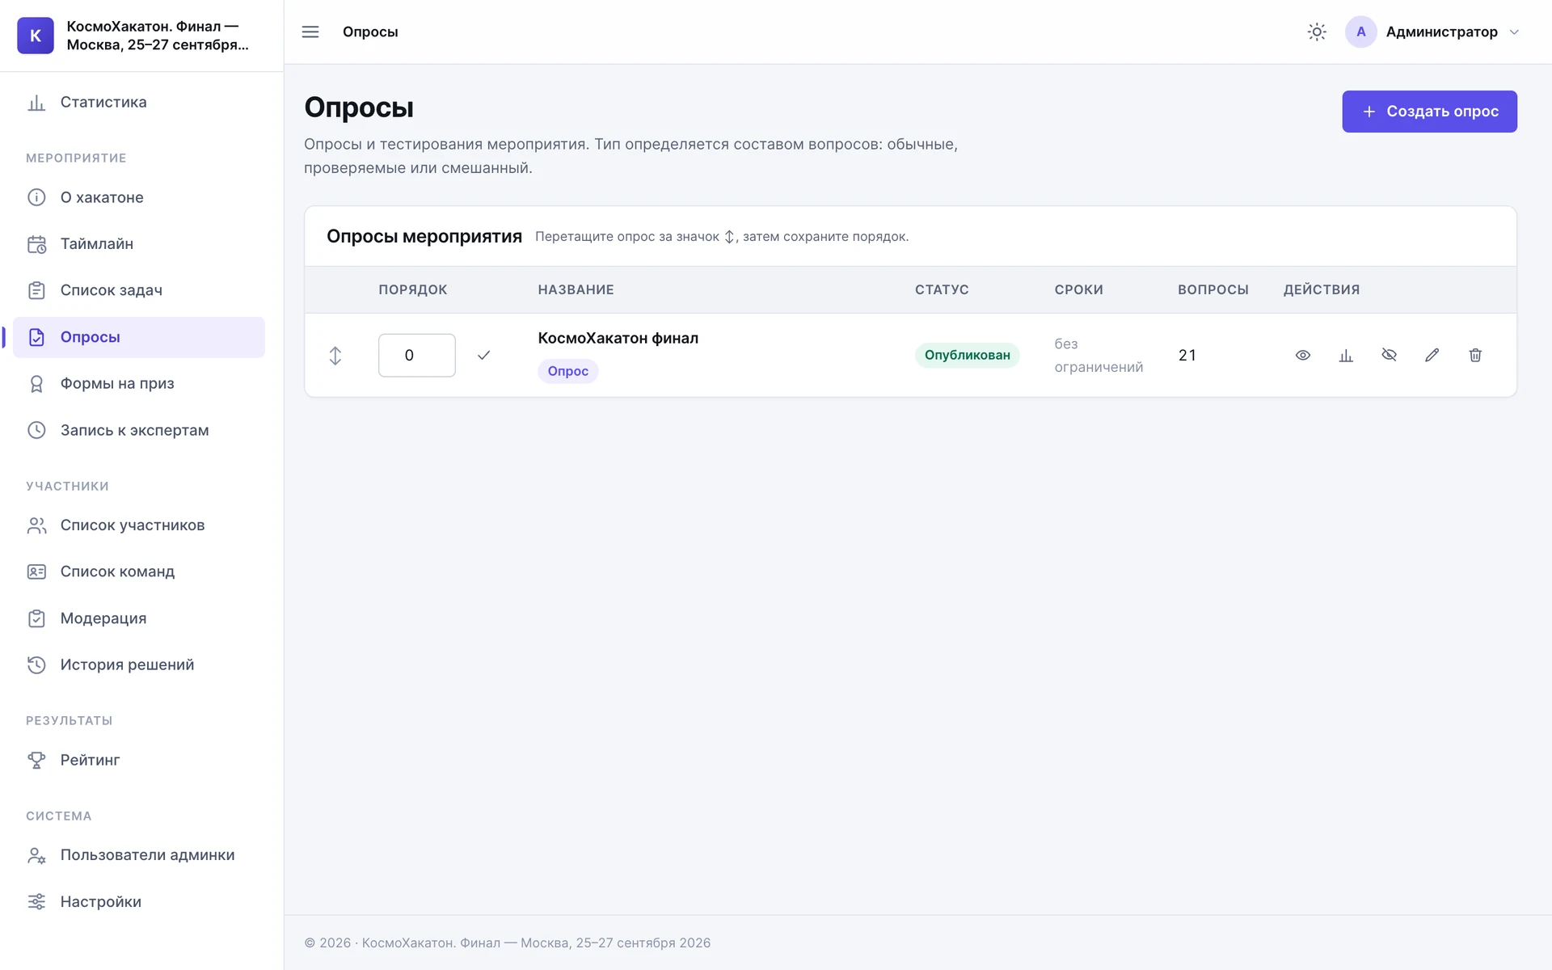Open История решений
The image size is (1552, 970).
point(139,665)
